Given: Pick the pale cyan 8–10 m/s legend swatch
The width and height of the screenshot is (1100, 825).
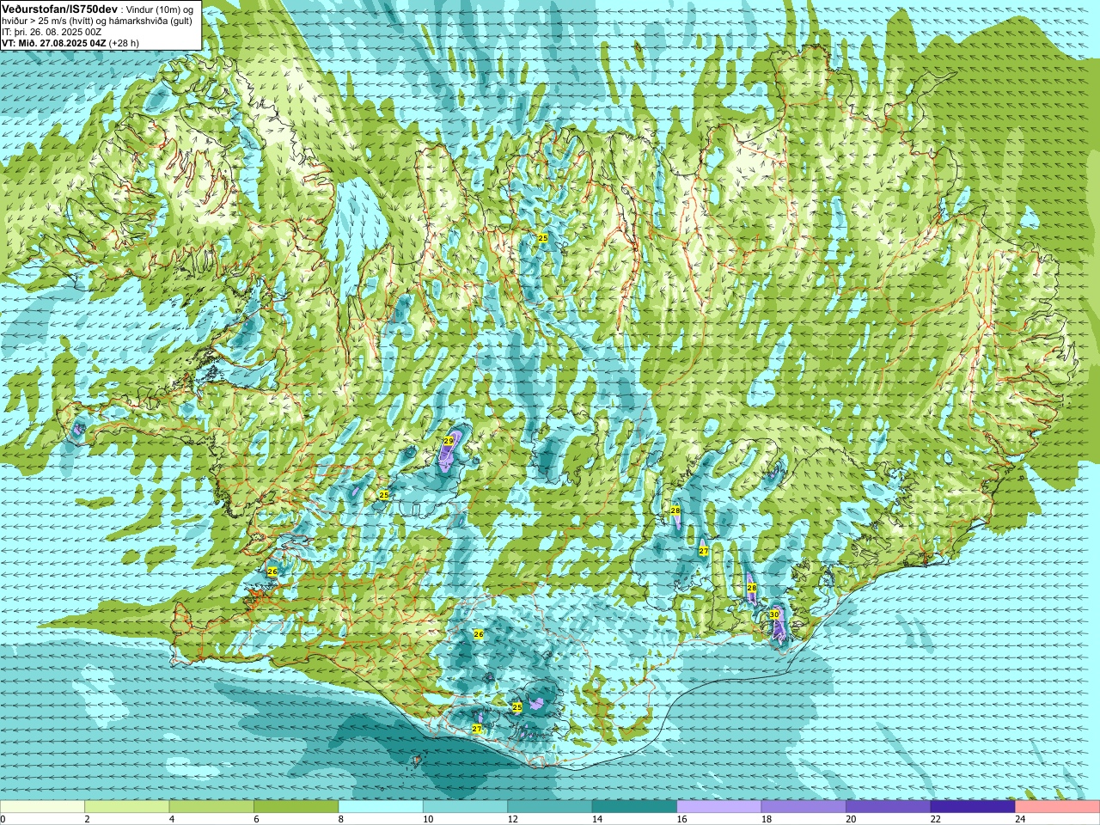Looking at the screenshot, I should click(381, 807).
